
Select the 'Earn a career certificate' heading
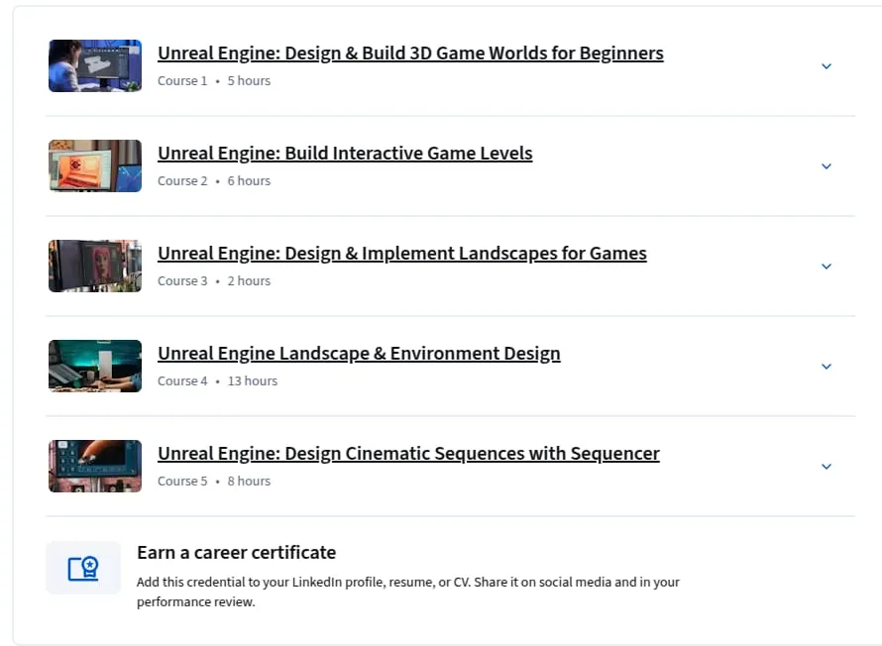coord(236,553)
